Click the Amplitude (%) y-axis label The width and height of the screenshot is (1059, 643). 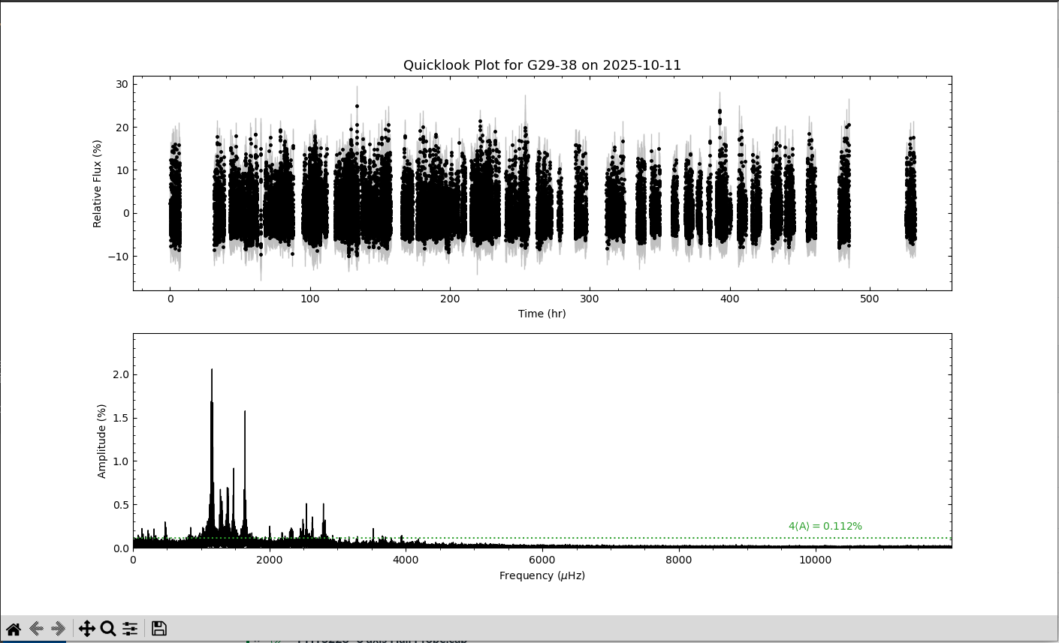(x=101, y=440)
